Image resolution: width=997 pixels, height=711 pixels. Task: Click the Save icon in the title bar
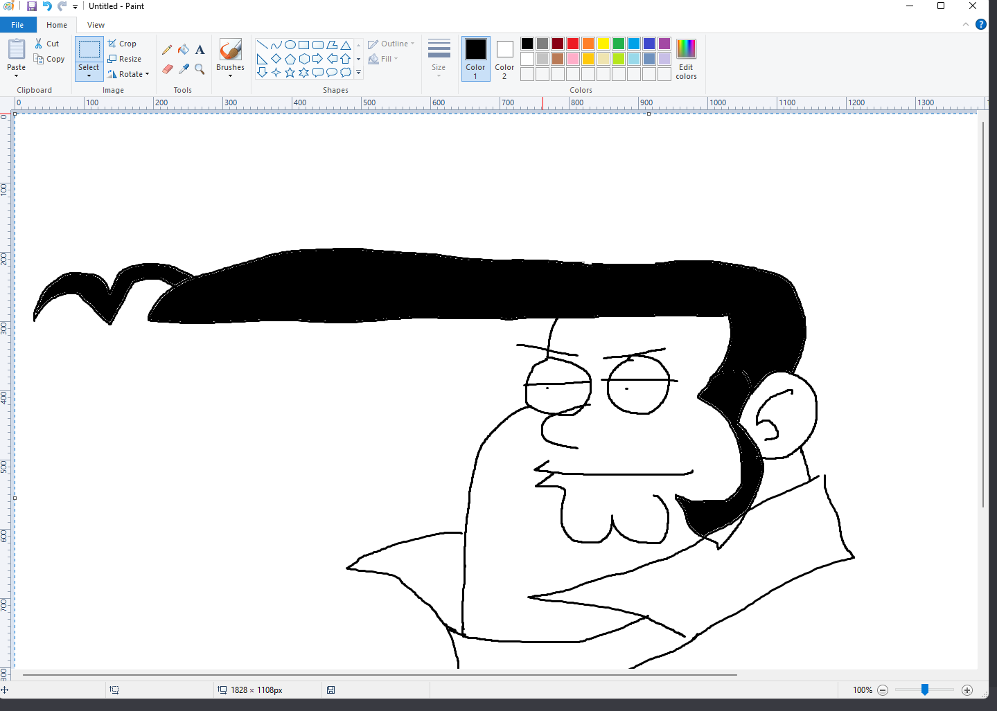(31, 6)
